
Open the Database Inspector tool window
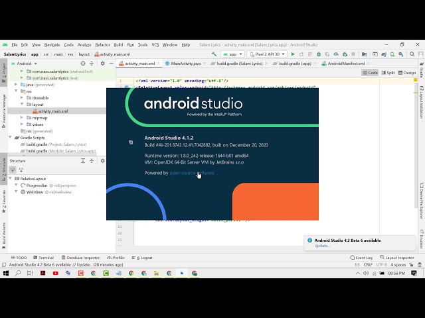[x=80, y=258]
